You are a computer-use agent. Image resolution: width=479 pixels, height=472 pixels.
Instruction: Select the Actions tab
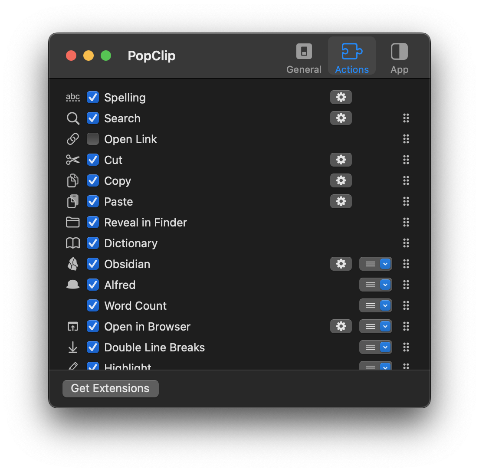pyautogui.click(x=352, y=59)
